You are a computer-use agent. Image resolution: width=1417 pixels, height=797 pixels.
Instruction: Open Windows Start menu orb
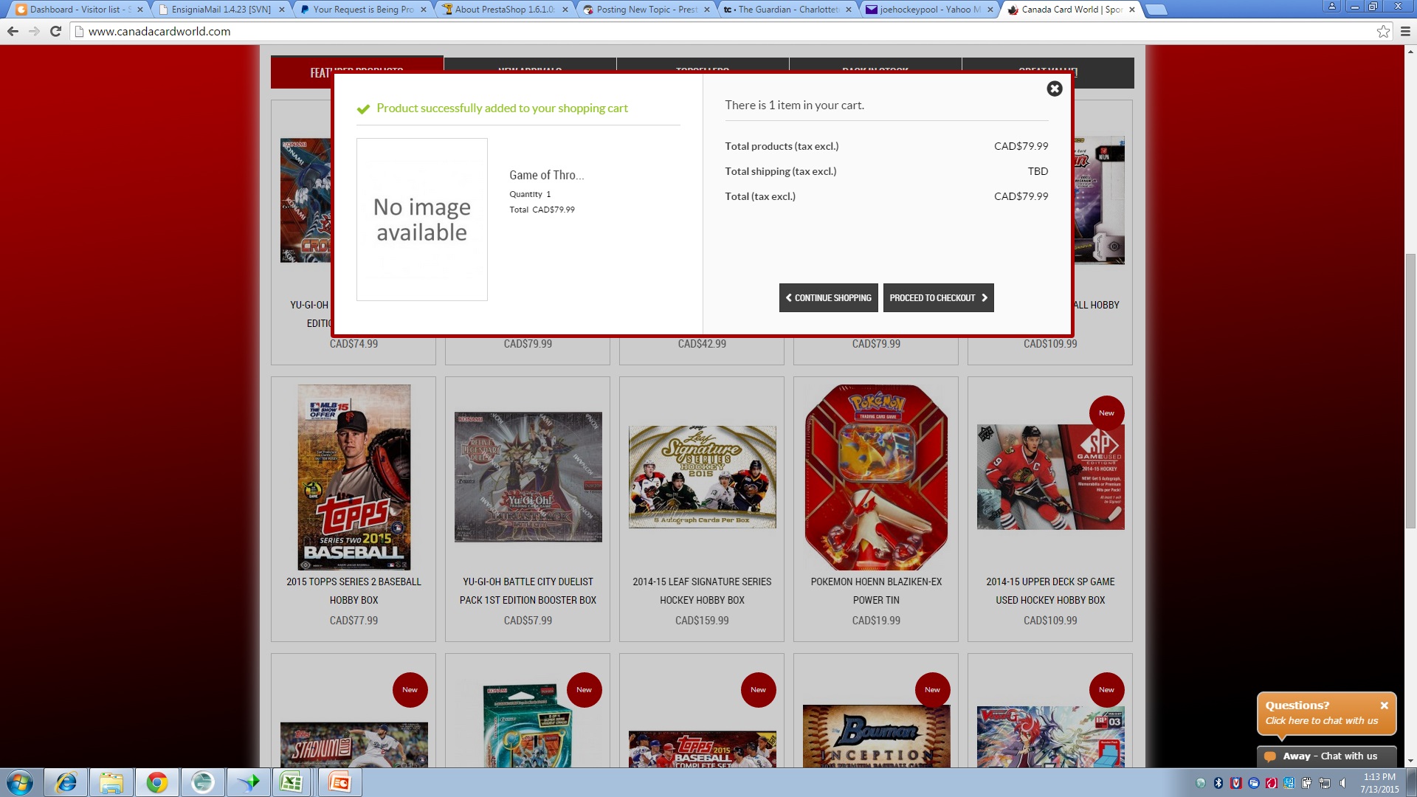(20, 782)
